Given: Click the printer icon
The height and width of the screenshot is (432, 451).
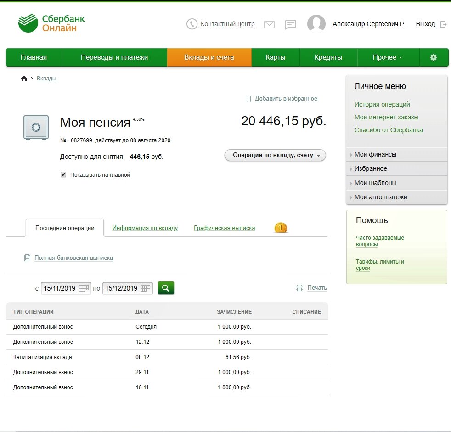Looking at the screenshot, I should [299, 288].
